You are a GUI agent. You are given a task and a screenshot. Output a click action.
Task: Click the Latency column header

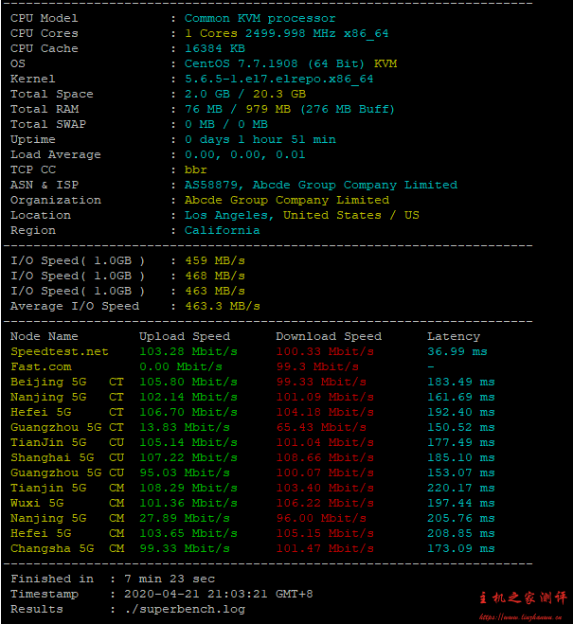tap(454, 336)
